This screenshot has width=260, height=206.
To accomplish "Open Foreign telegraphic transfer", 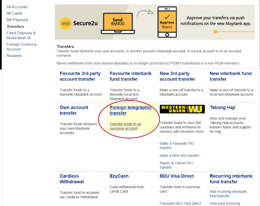I will [x=130, y=110].
